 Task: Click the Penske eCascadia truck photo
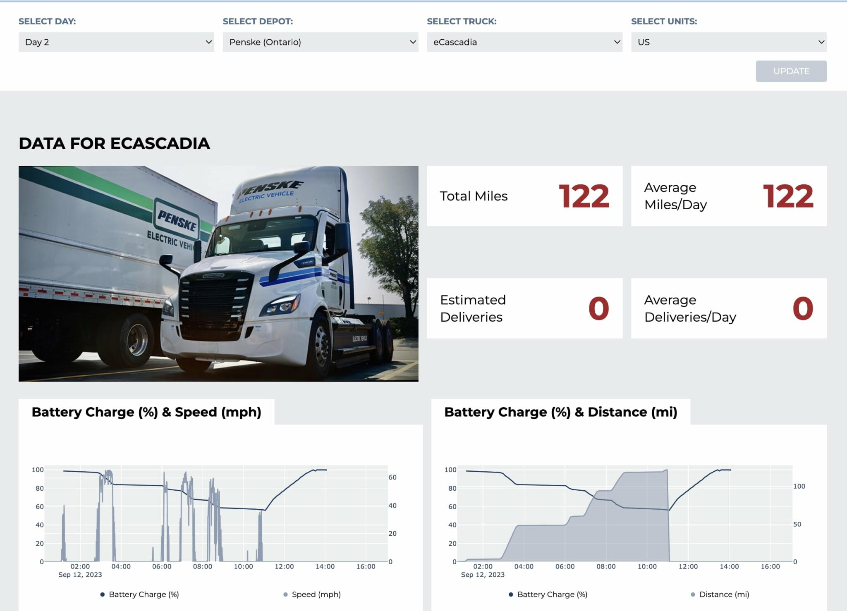click(x=218, y=273)
